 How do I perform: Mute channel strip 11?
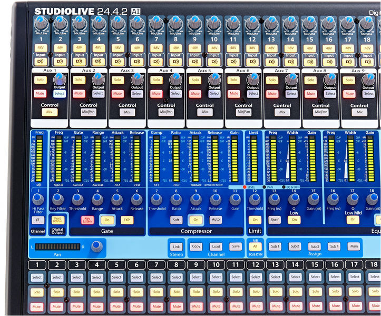coord(236,307)
